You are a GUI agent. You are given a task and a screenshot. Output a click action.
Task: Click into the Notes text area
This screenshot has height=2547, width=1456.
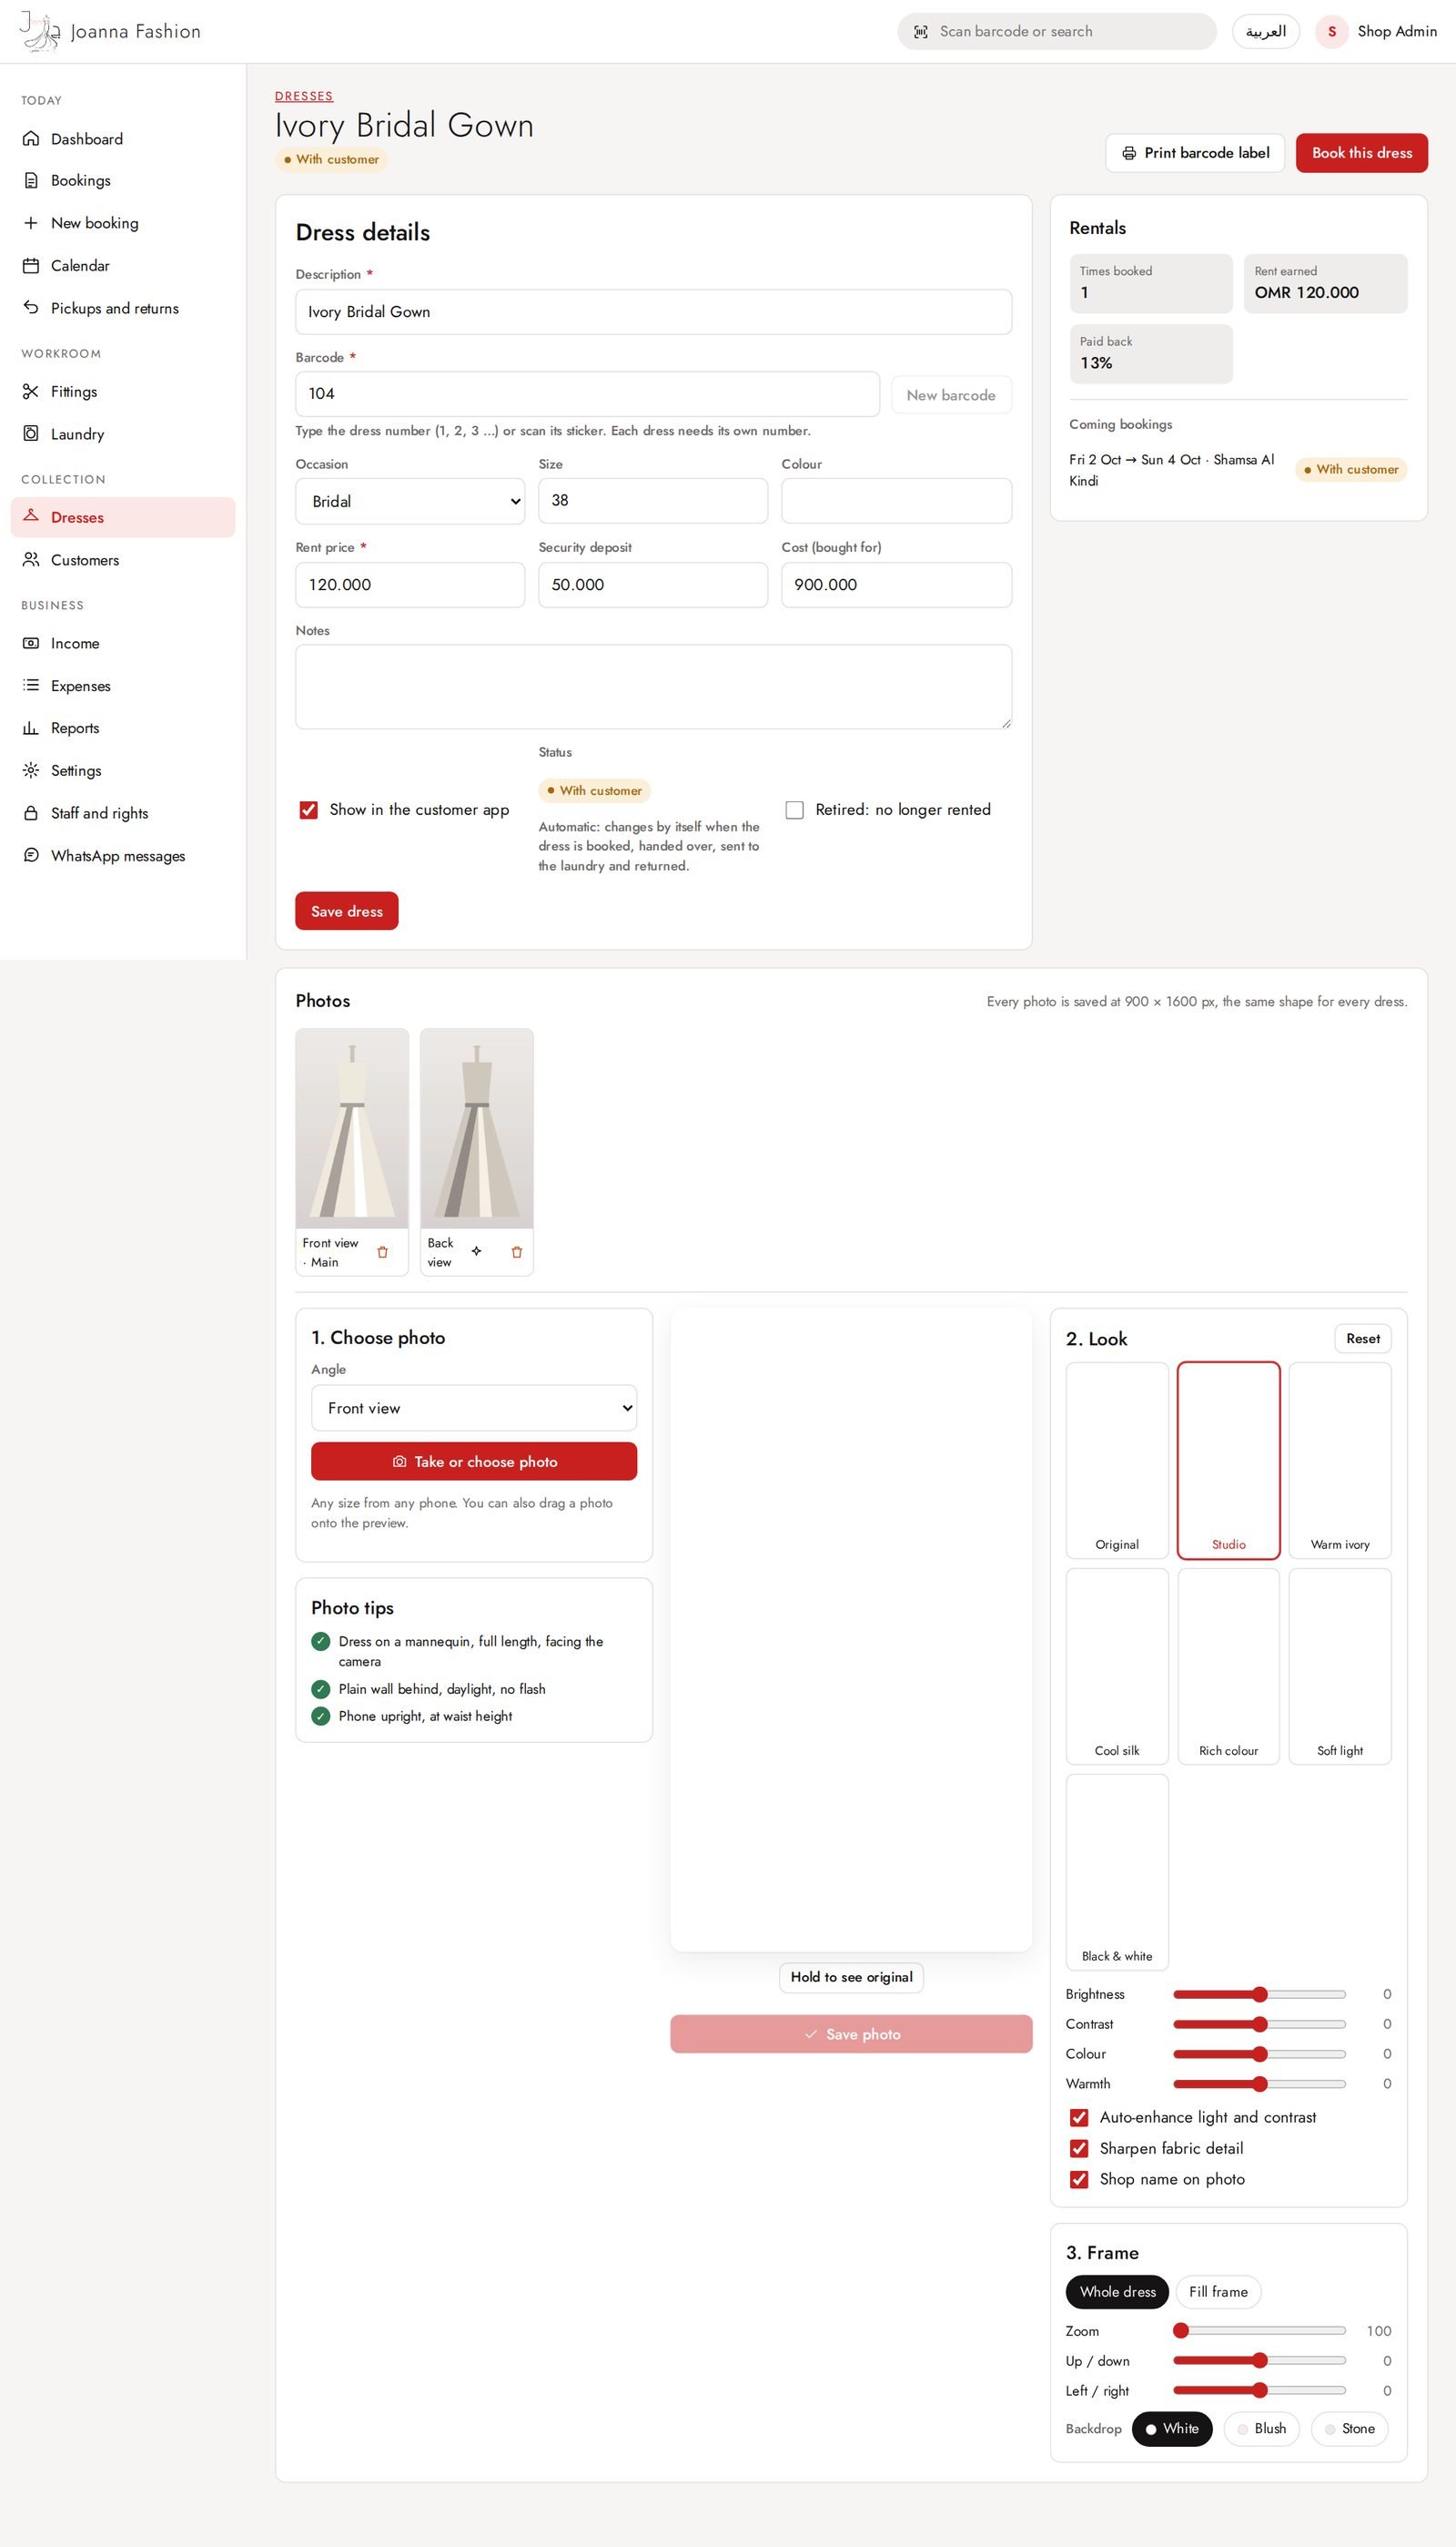[653, 688]
